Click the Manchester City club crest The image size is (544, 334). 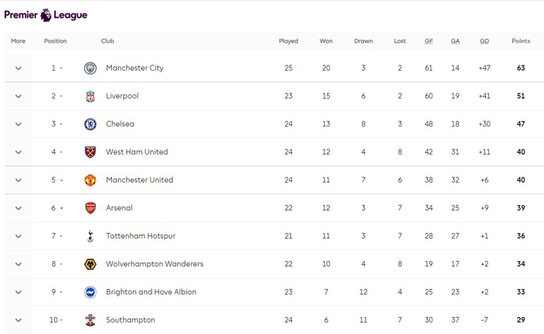90,68
